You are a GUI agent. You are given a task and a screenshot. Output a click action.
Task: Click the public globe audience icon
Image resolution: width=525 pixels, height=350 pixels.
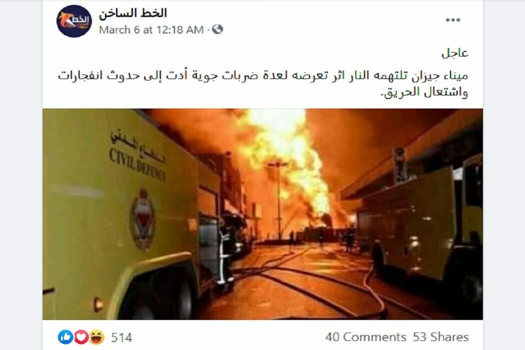coord(217,29)
